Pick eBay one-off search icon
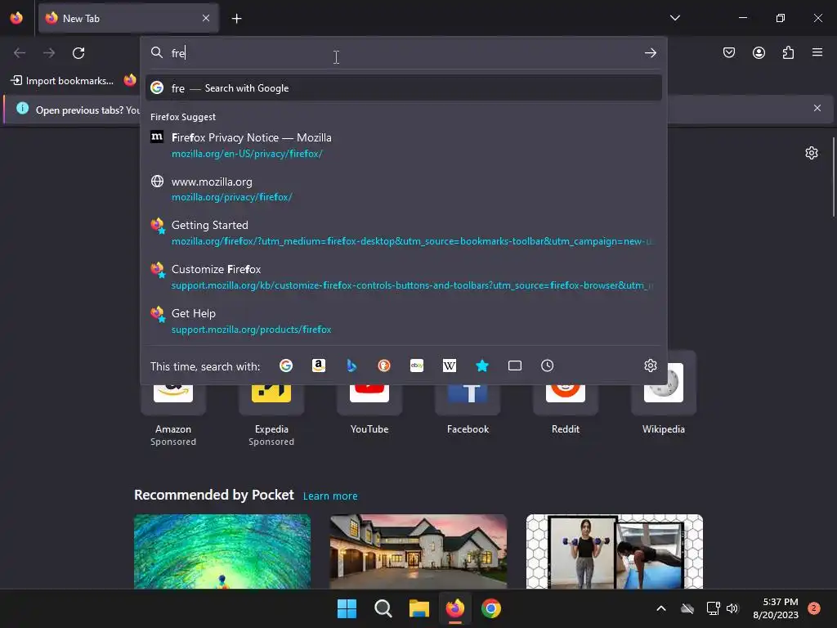The width and height of the screenshot is (837, 628). pos(417,366)
